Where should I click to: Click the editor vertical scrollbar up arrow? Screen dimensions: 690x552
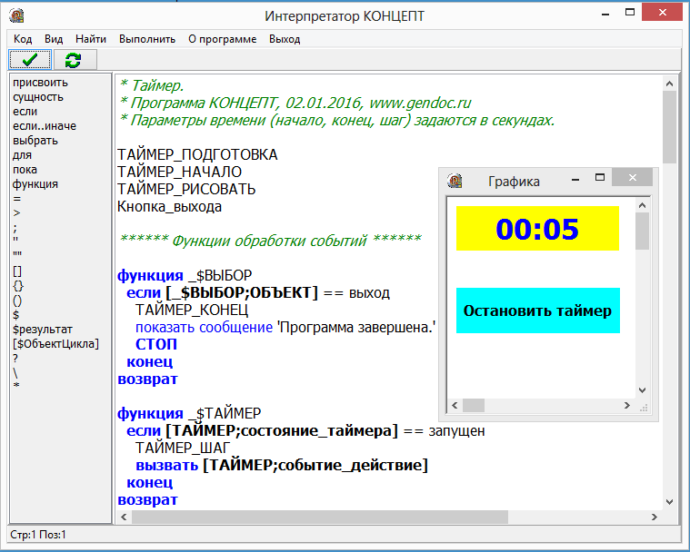[x=669, y=84]
